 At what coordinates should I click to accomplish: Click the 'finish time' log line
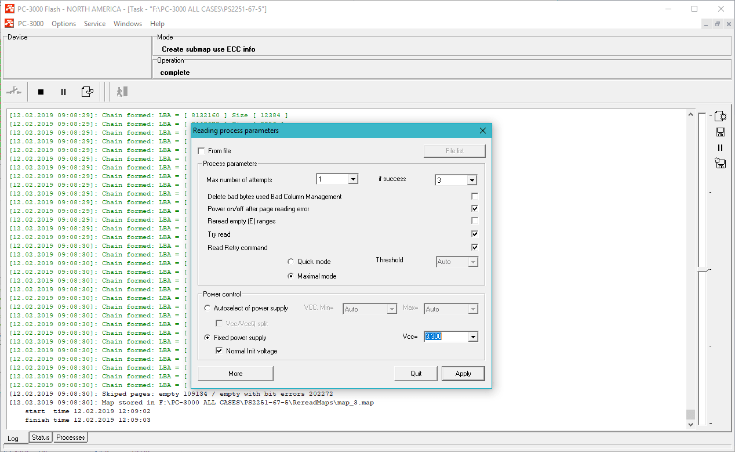point(88,420)
